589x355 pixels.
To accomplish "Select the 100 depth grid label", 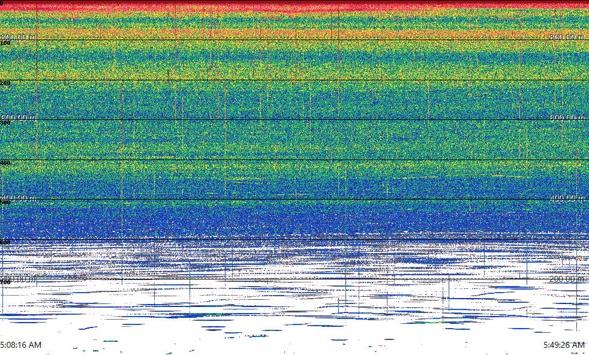I will click(5, 43).
